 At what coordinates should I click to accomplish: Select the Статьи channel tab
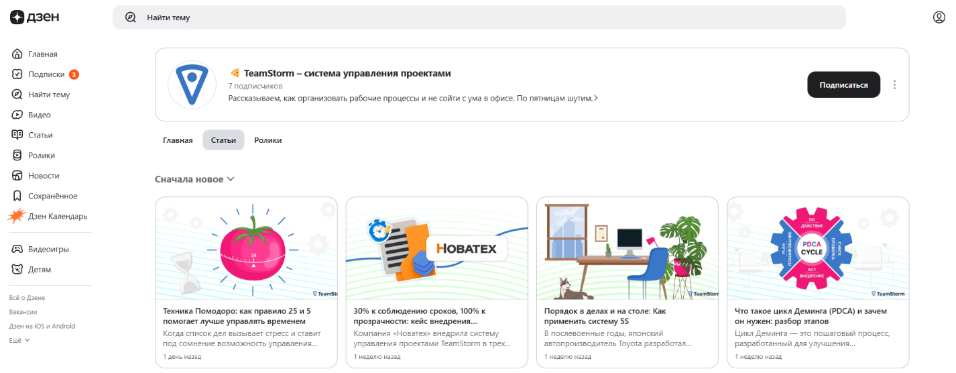point(223,140)
